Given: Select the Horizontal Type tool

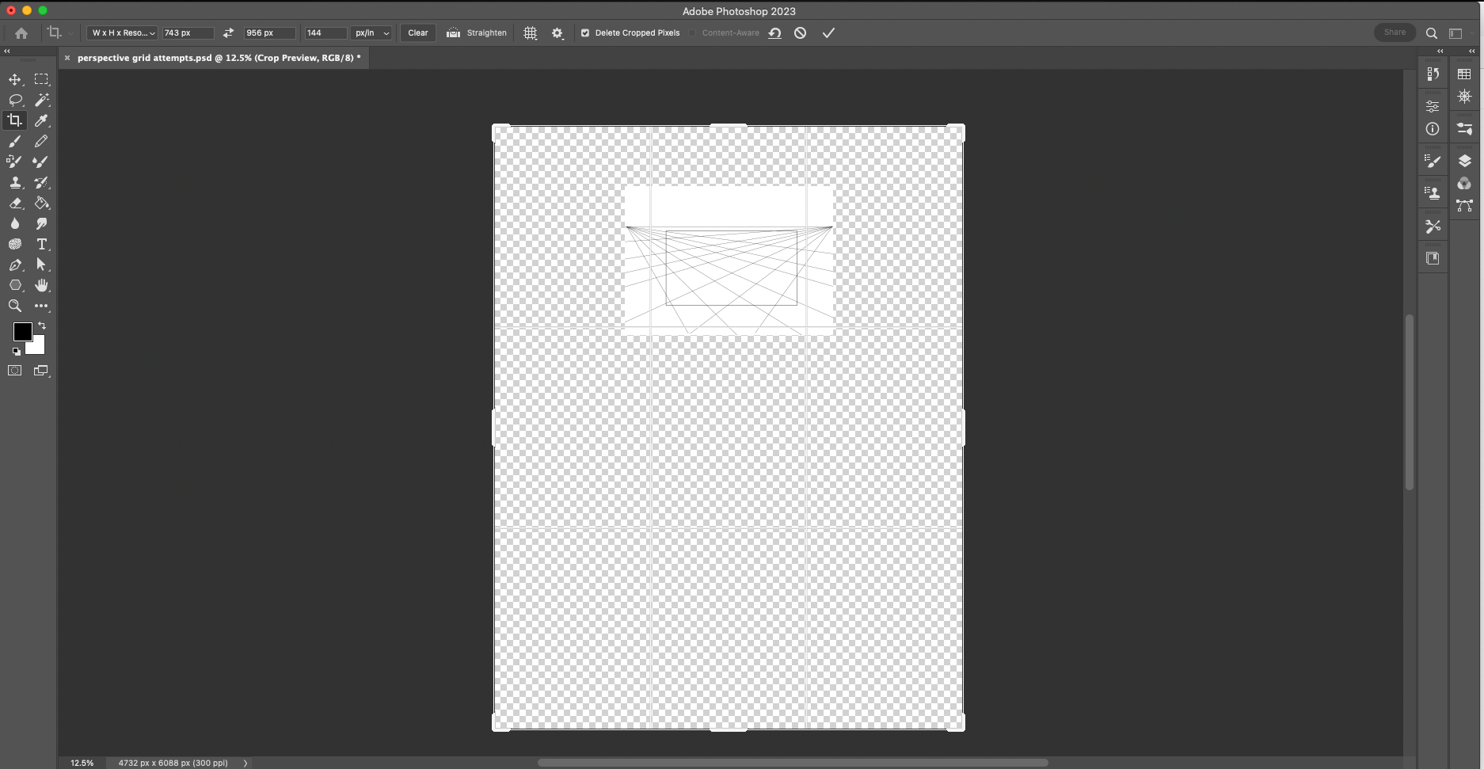Looking at the screenshot, I should tap(41, 244).
